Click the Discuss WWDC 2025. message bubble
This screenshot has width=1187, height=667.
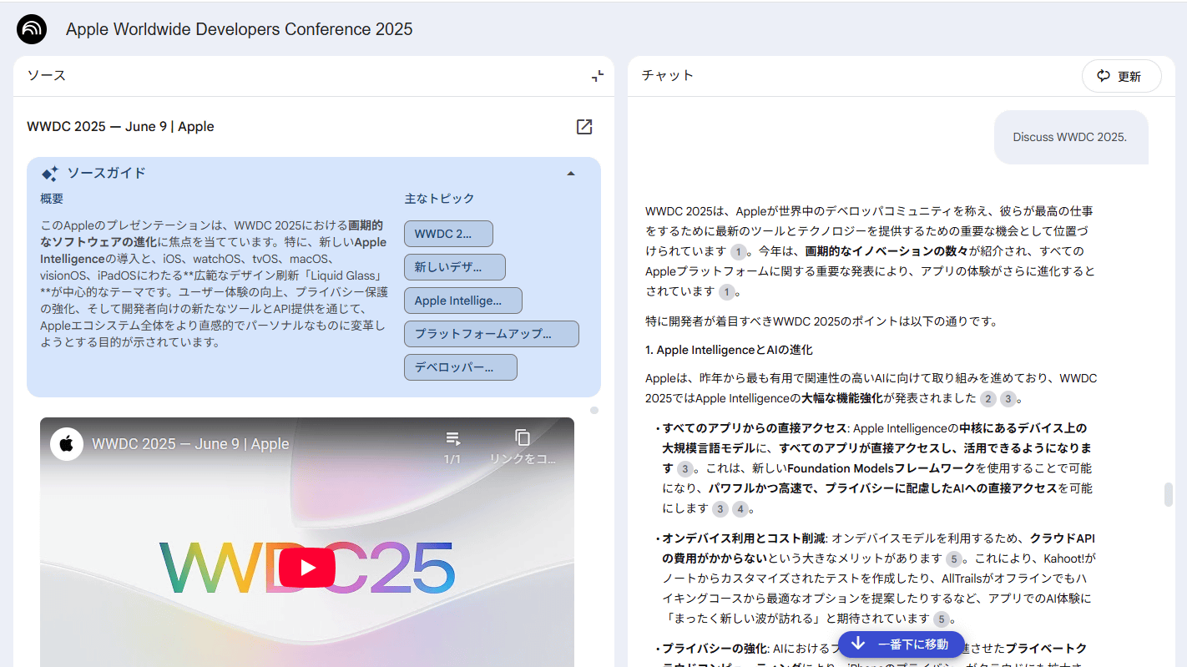pyautogui.click(x=1071, y=137)
